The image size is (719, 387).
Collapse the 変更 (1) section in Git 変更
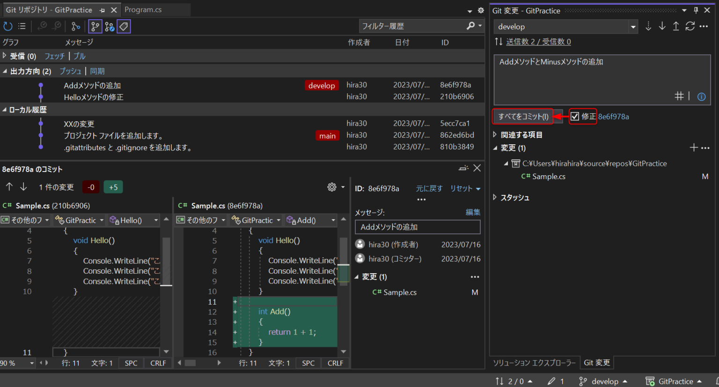[495, 147]
